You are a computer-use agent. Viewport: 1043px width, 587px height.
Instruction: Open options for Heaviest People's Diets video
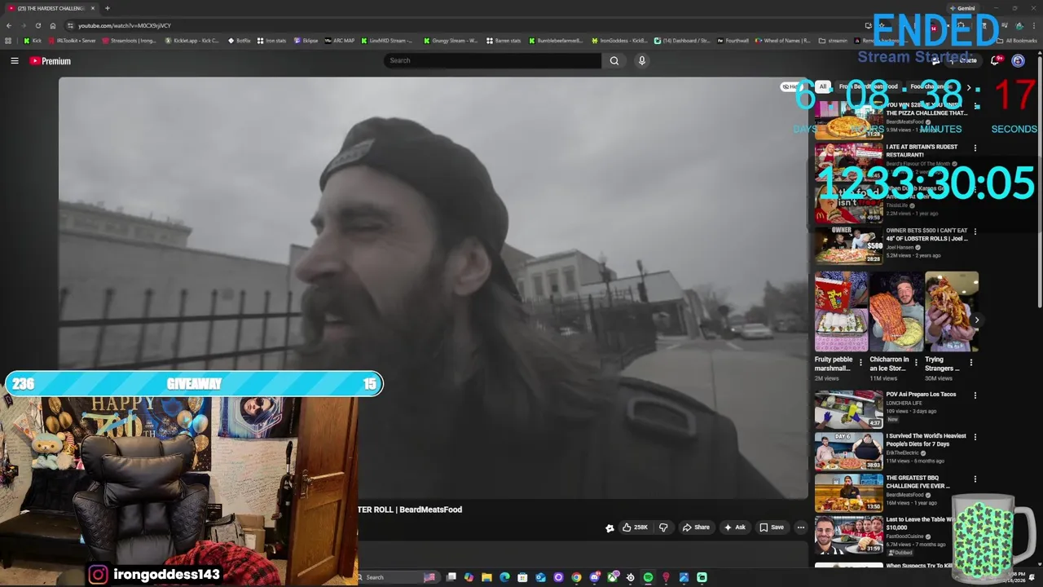[x=975, y=437]
